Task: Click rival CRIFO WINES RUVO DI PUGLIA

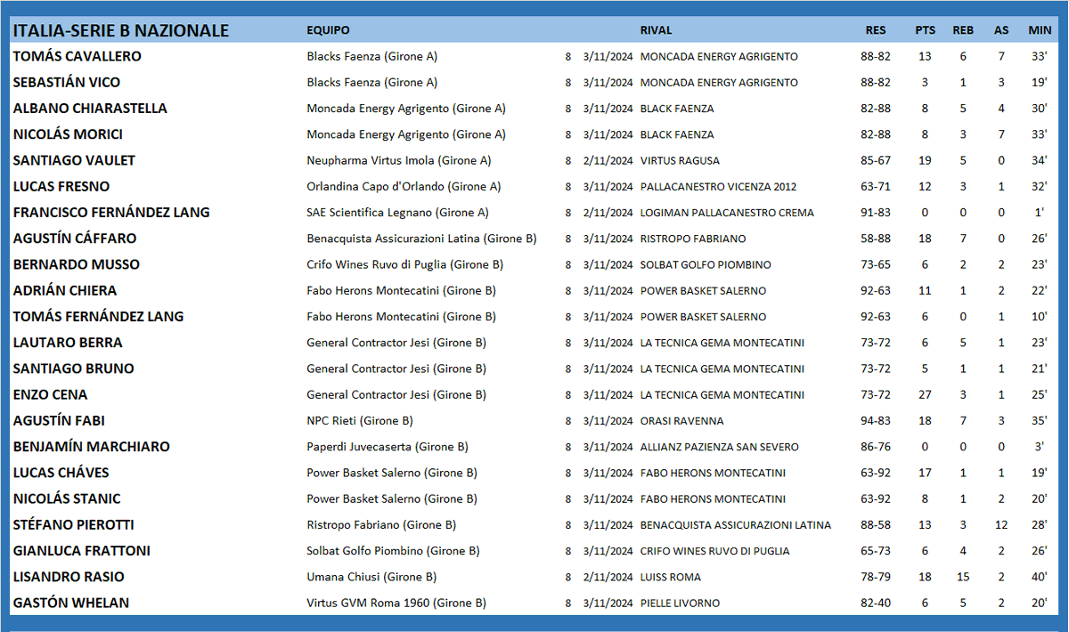Action: [x=714, y=551]
